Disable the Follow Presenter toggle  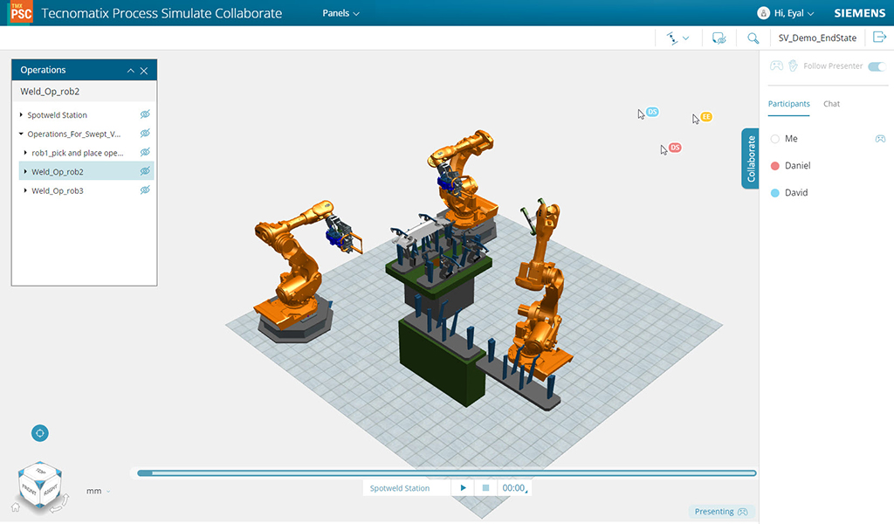pos(876,65)
